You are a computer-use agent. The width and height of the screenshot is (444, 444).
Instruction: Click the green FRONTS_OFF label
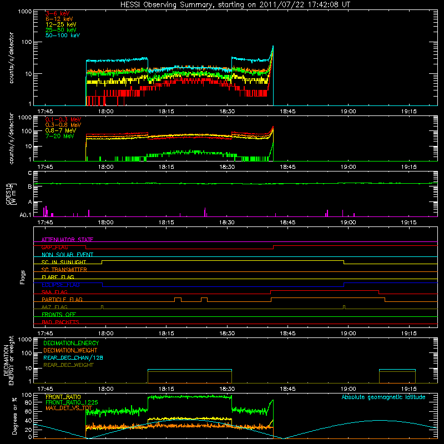point(59,315)
